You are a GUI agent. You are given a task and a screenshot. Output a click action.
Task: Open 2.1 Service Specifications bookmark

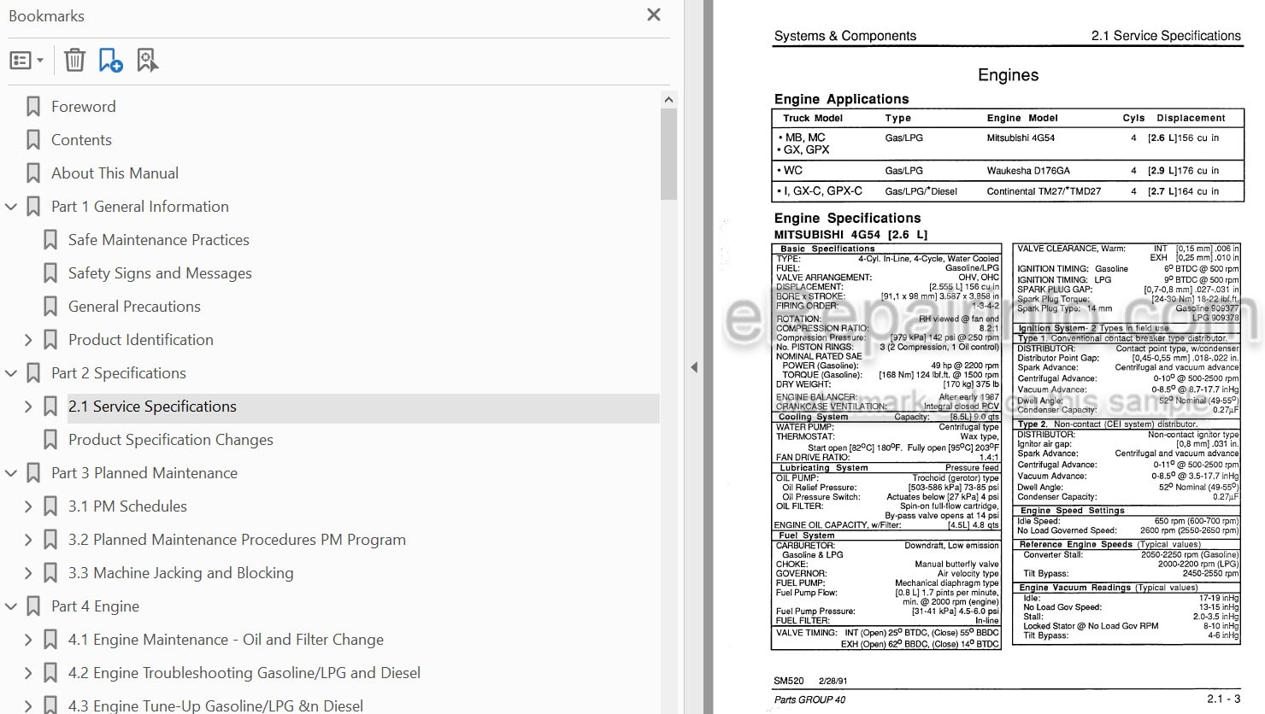coord(152,407)
